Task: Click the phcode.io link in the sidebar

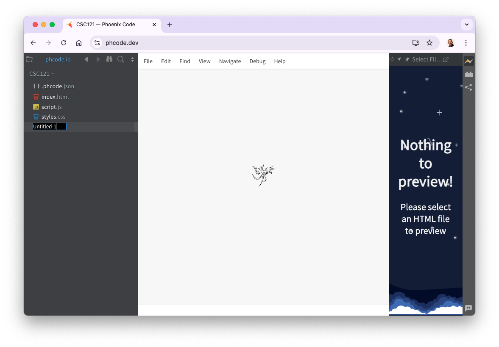Action: [58, 59]
